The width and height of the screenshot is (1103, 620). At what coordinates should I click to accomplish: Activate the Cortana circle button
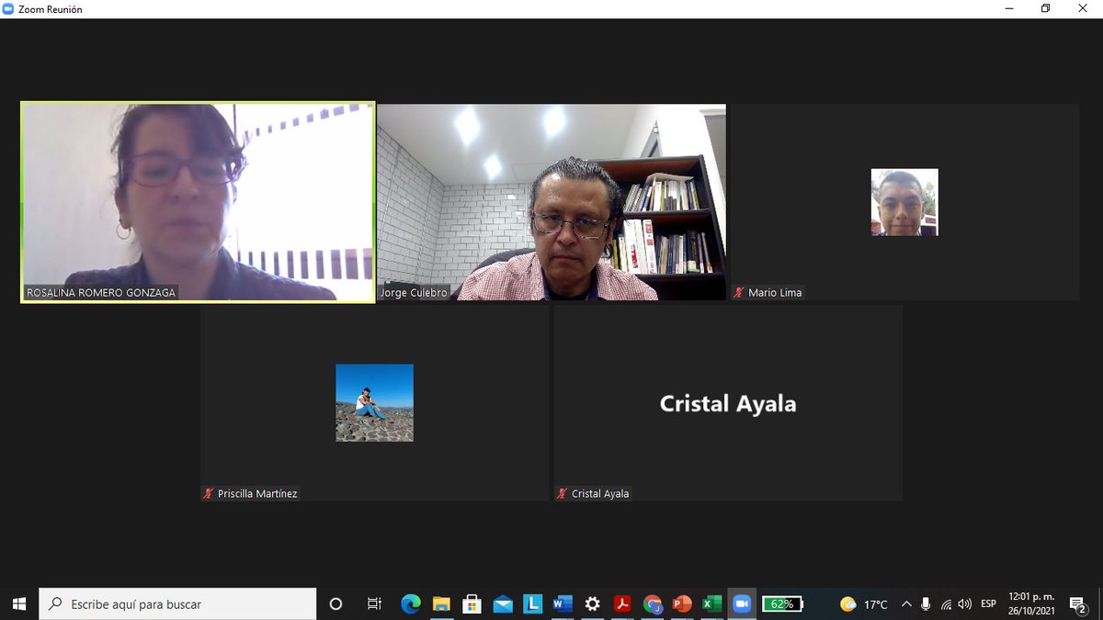[335, 603]
